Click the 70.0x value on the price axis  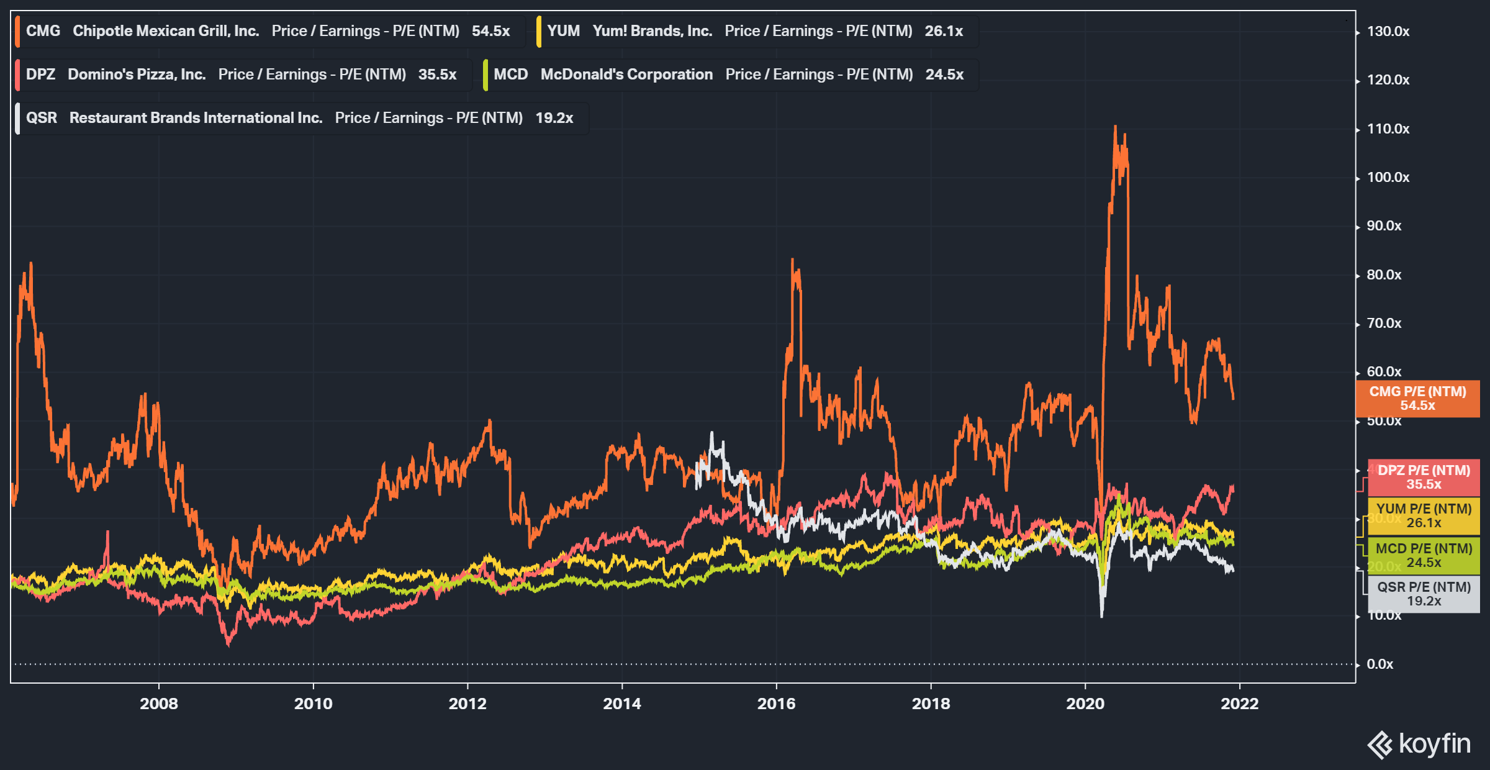[1384, 324]
